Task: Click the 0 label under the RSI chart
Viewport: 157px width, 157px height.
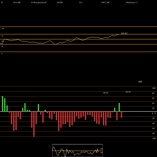Action: (x=2, y=54)
